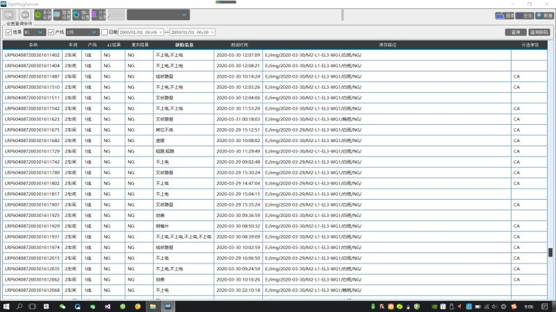Screen dimensions: 556x312
Task: Switch to image view button at top right
Action: (505, 16)
